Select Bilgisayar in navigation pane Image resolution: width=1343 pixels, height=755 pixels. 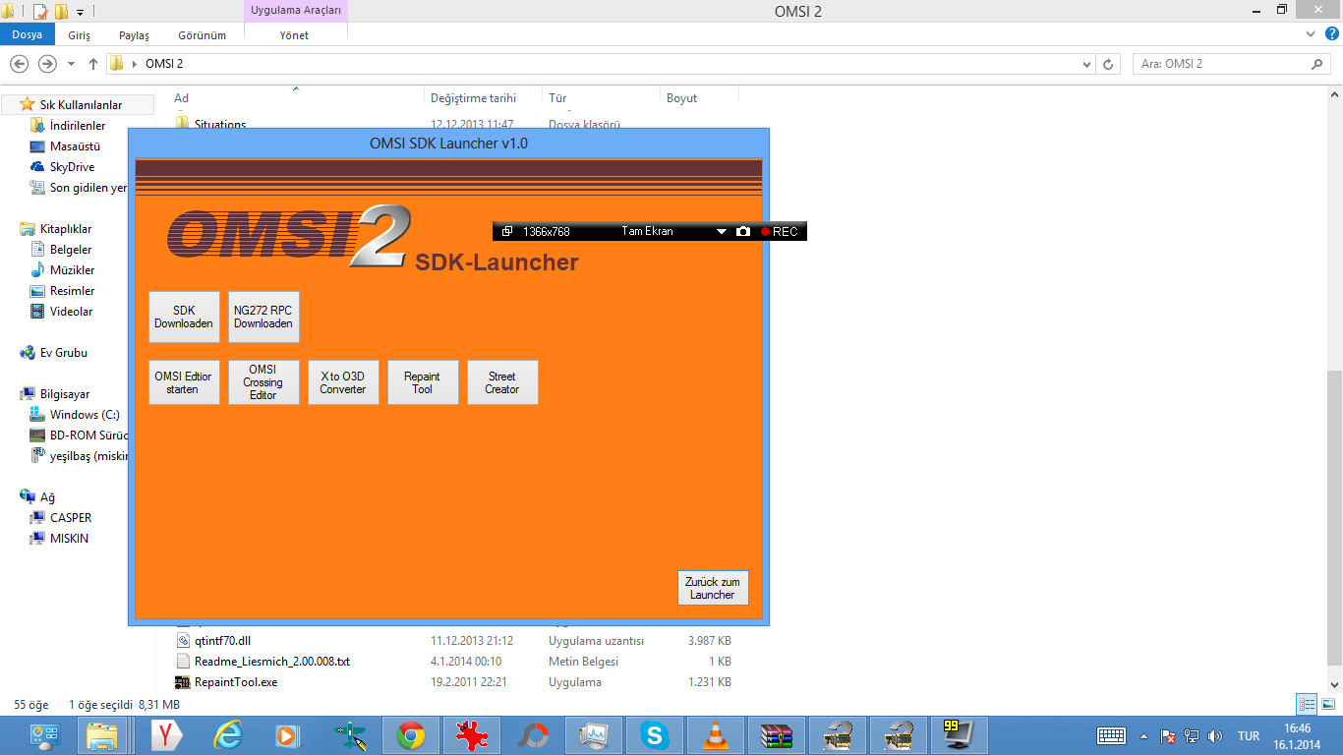[x=65, y=394]
